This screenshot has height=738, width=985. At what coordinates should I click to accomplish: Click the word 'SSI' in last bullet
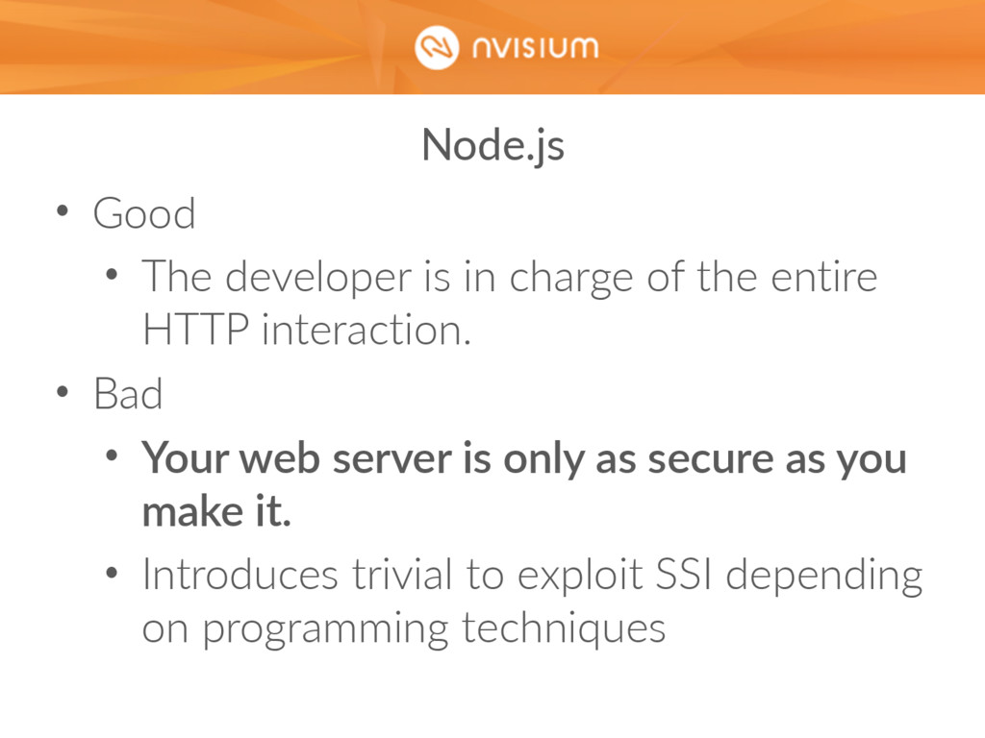(x=684, y=575)
